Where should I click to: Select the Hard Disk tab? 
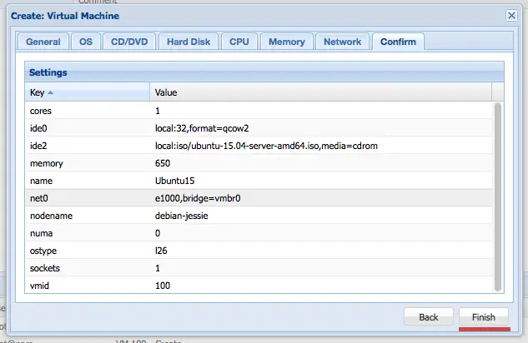point(189,42)
